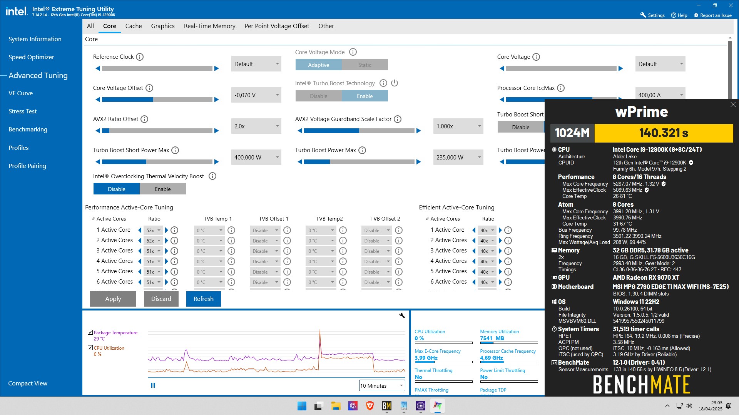The height and width of the screenshot is (415, 739).
Task: Open the 10 Minutes graph duration dropdown
Action: [x=382, y=385]
